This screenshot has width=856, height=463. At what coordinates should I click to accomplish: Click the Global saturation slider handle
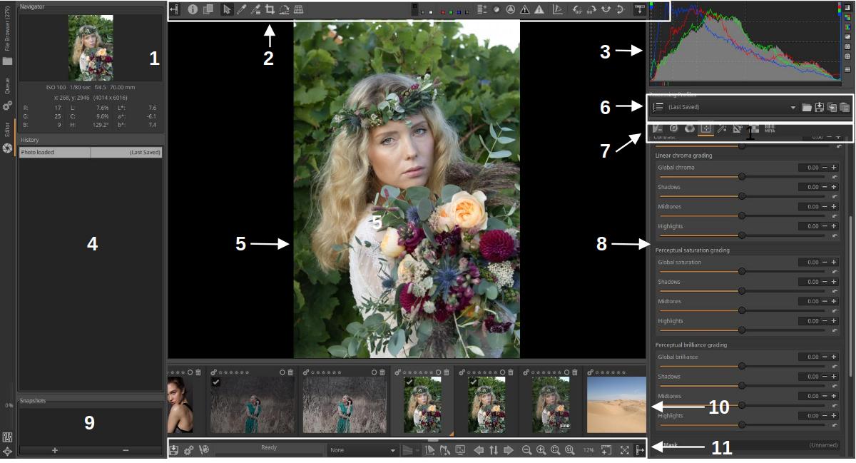[x=742, y=271]
